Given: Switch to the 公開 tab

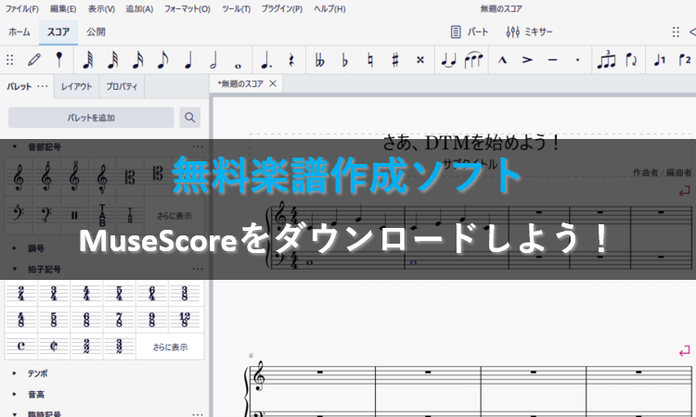Looking at the screenshot, I should pyautogui.click(x=96, y=32).
